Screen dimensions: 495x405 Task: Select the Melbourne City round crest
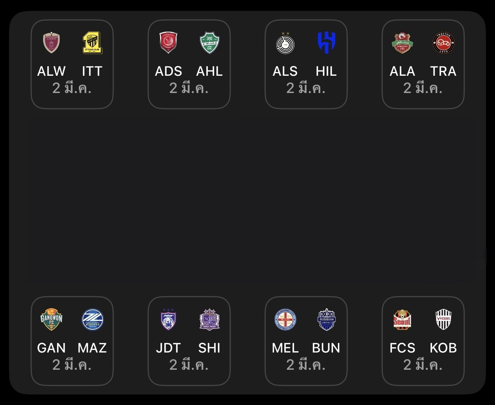tap(285, 319)
